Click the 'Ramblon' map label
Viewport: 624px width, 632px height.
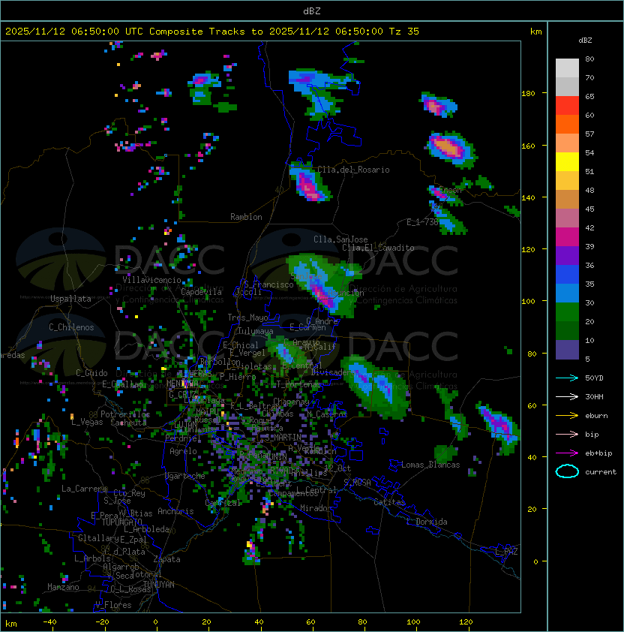tap(246, 217)
